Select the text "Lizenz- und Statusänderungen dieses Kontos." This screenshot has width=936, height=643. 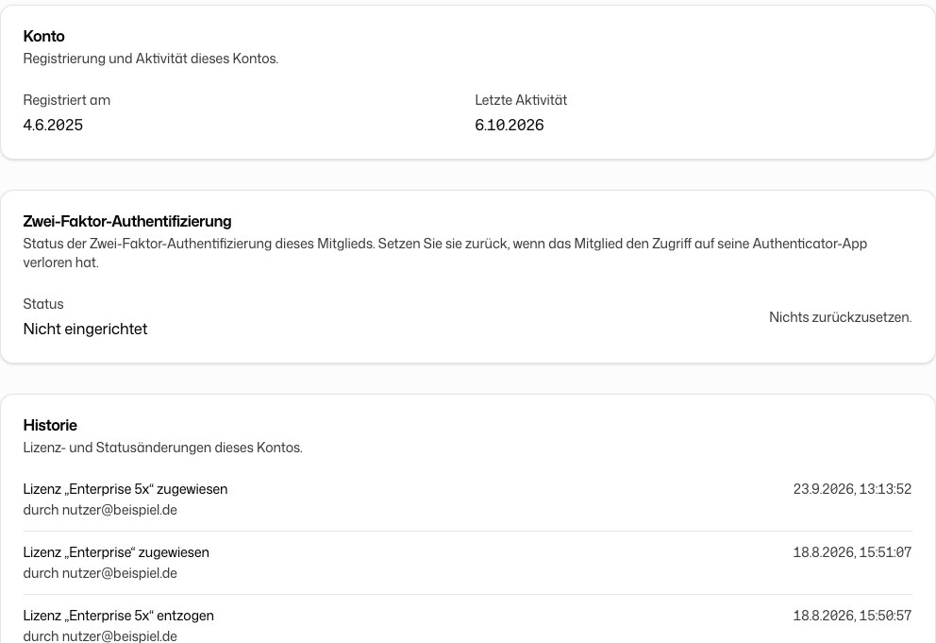pyautogui.click(x=163, y=448)
